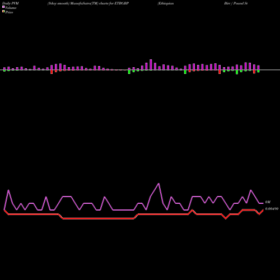The height and width of the screenshot is (280, 280).
Task: Click the '0M' volume axis label
Action: [268, 202]
